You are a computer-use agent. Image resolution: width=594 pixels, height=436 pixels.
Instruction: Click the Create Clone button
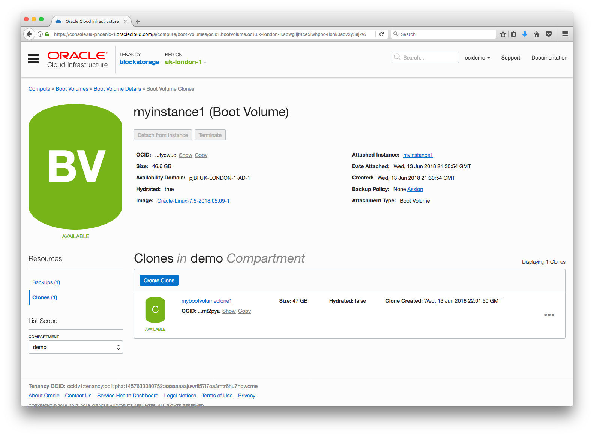pos(159,281)
